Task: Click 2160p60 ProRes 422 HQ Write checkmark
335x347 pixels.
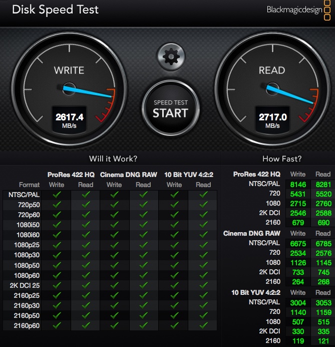Action: point(57,325)
